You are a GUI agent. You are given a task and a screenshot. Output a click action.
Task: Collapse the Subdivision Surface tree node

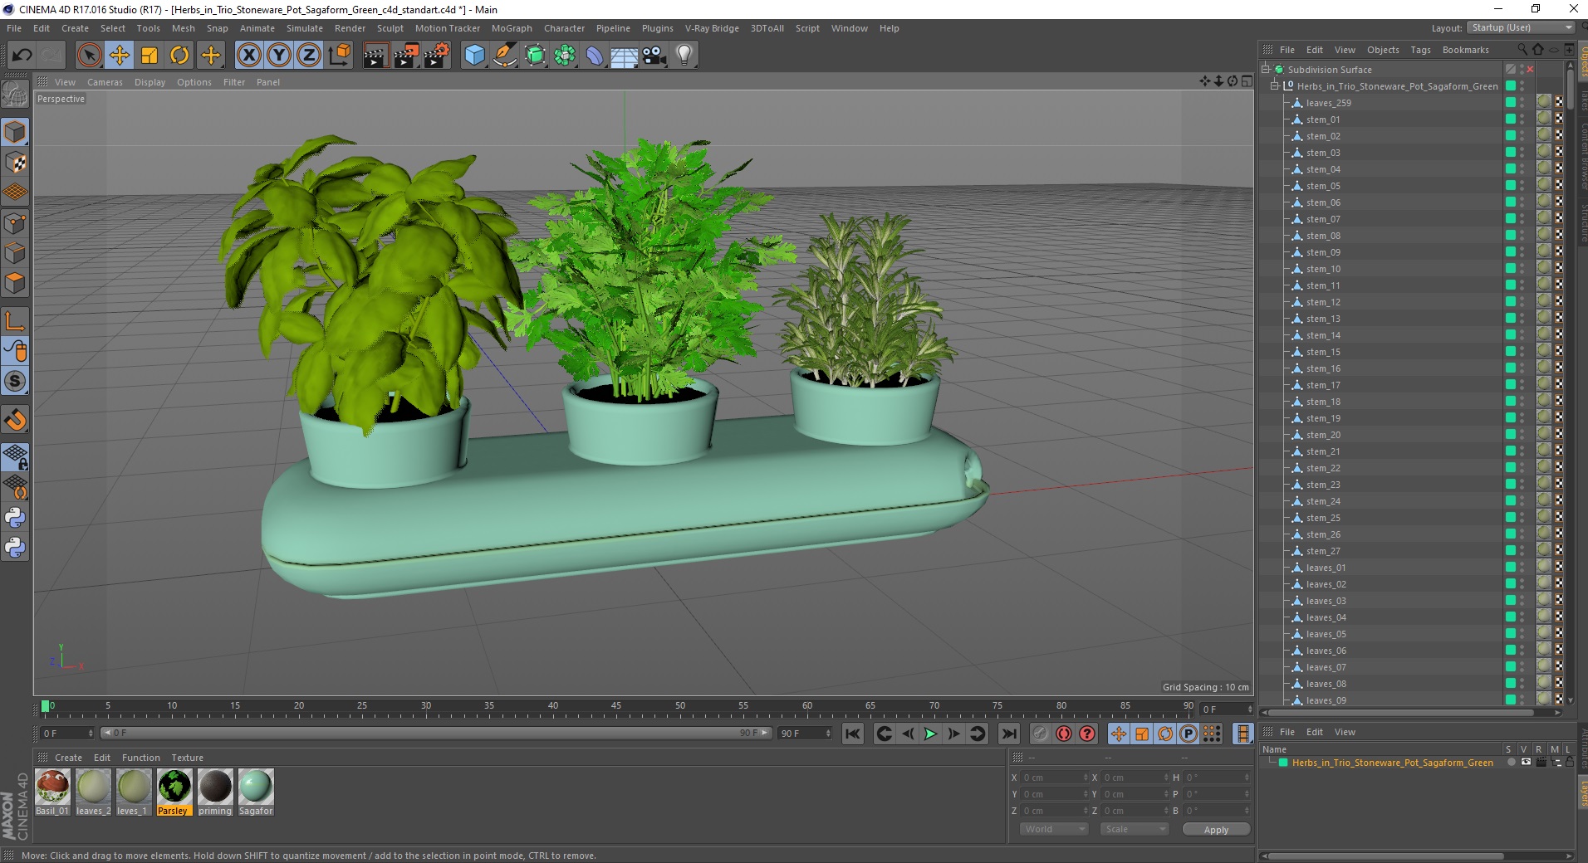click(1266, 70)
